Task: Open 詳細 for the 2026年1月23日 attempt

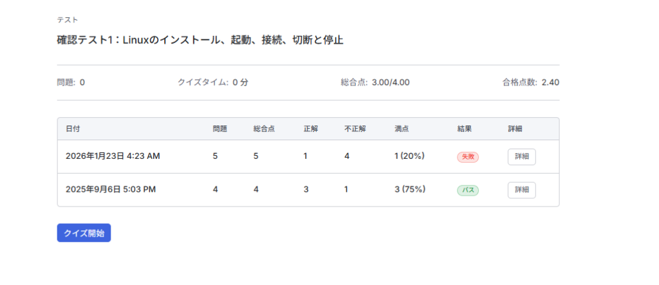Action: click(x=521, y=156)
